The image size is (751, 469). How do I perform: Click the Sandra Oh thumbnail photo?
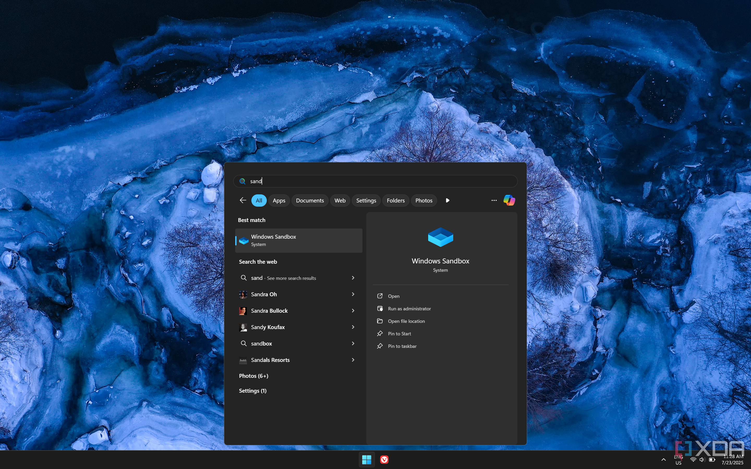(243, 294)
